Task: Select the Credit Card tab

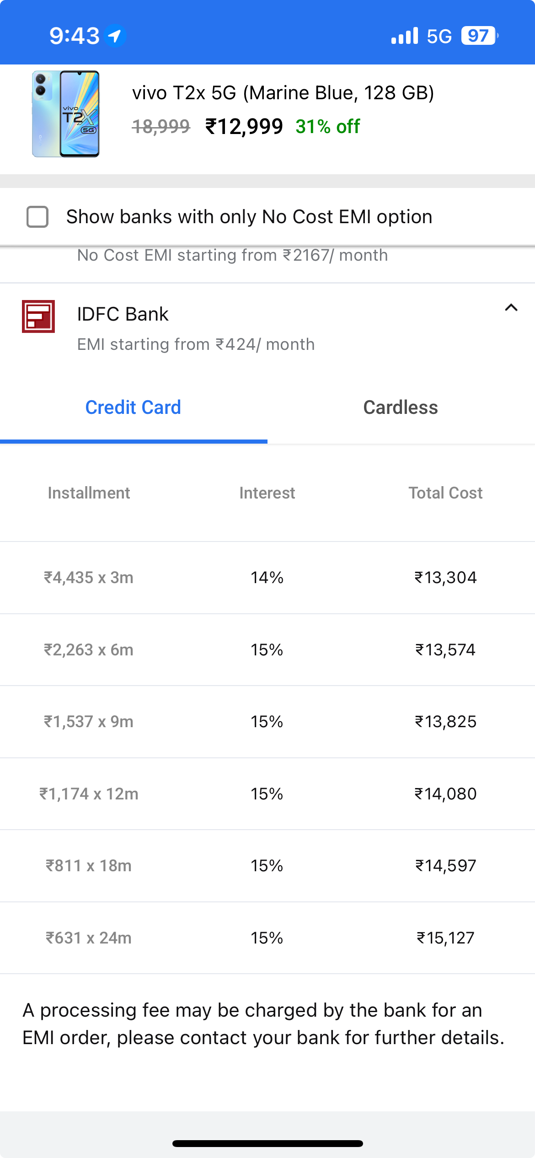Action: (134, 407)
